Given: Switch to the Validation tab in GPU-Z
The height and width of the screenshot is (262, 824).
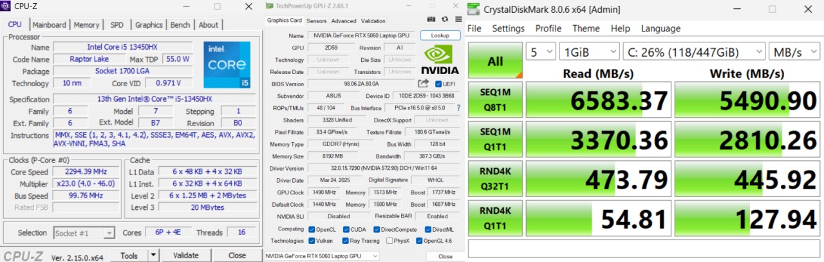Looking at the screenshot, I should [x=373, y=21].
